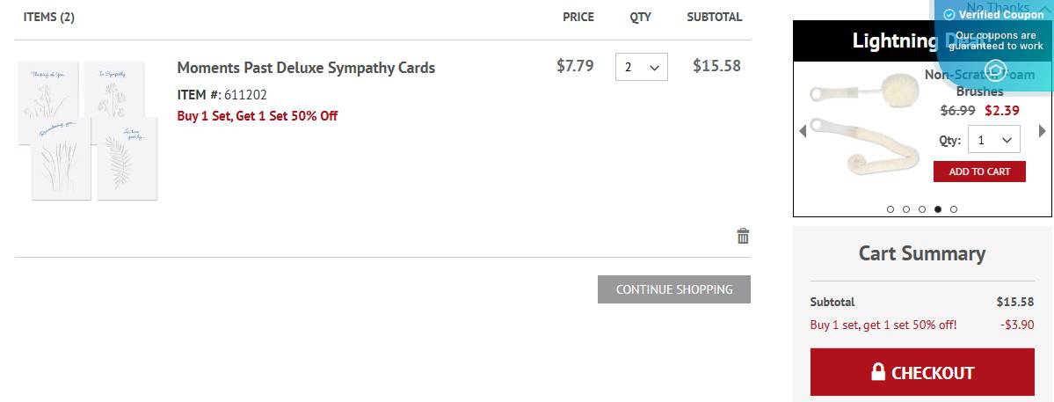Click the Verified Coupon checkmark icon
The height and width of the screenshot is (402, 1054).
(x=949, y=15)
